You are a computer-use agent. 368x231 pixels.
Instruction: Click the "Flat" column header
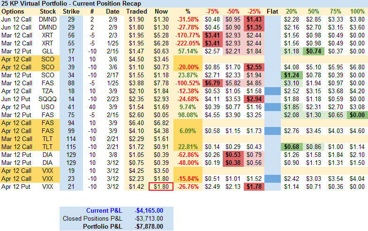click(272, 11)
